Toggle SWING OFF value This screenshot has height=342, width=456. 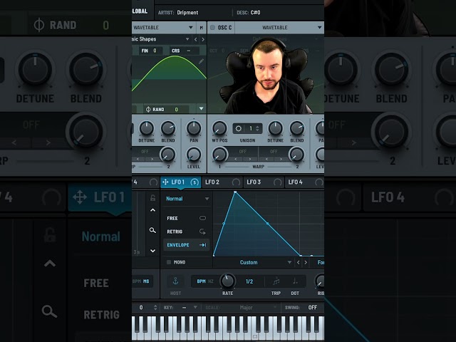pyautogui.click(x=313, y=307)
